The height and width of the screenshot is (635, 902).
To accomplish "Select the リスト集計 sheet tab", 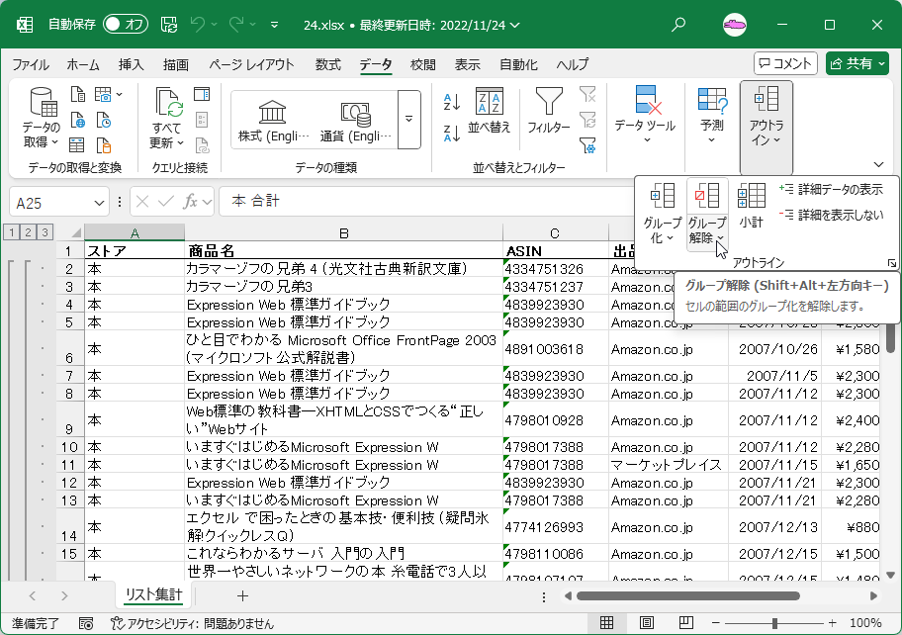I will (153, 594).
